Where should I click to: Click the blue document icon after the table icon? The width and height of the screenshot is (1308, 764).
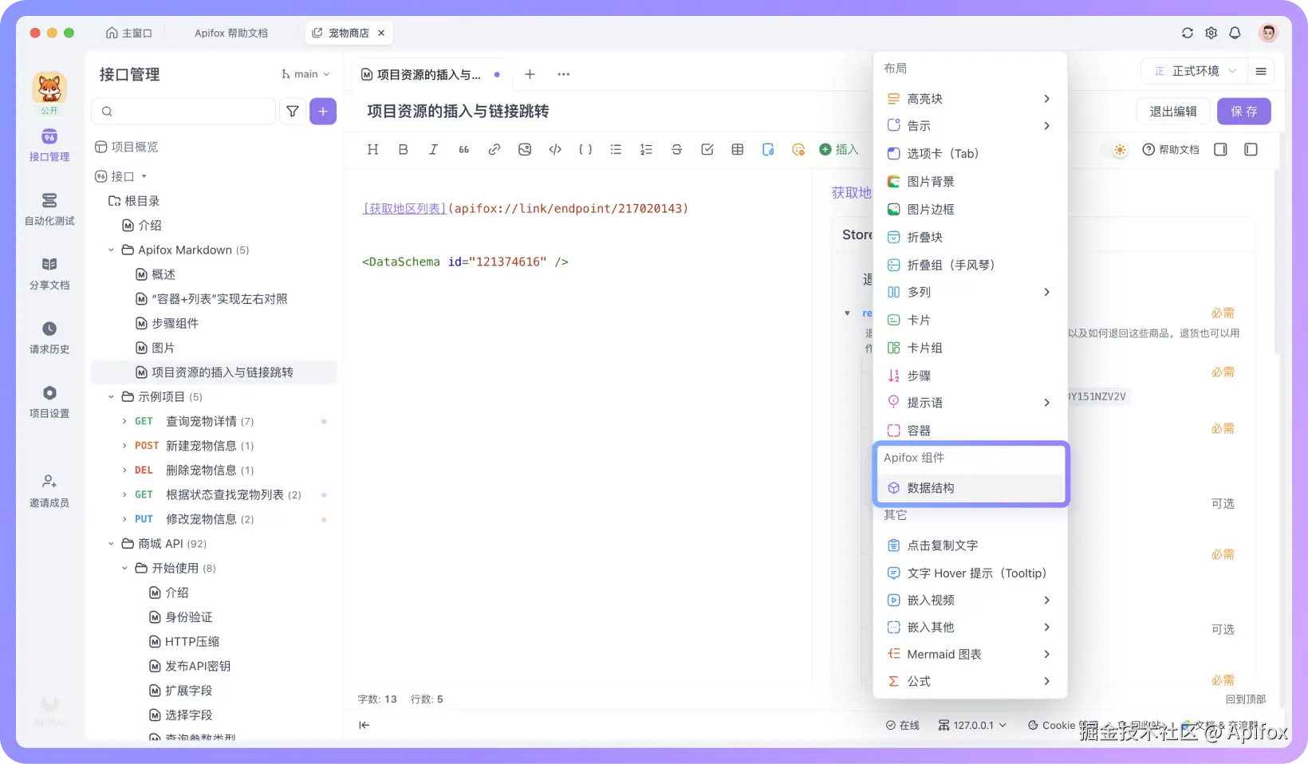(768, 149)
